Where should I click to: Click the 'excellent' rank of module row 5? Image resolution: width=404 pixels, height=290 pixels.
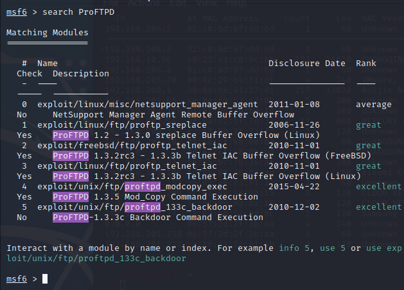point(379,207)
